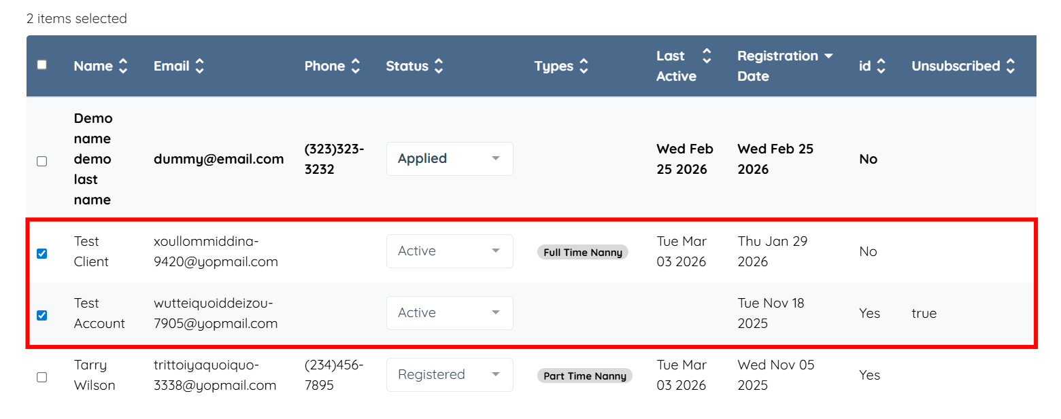Deselect the Test Account row checkbox
The width and height of the screenshot is (1061, 419).
(42, 315)
